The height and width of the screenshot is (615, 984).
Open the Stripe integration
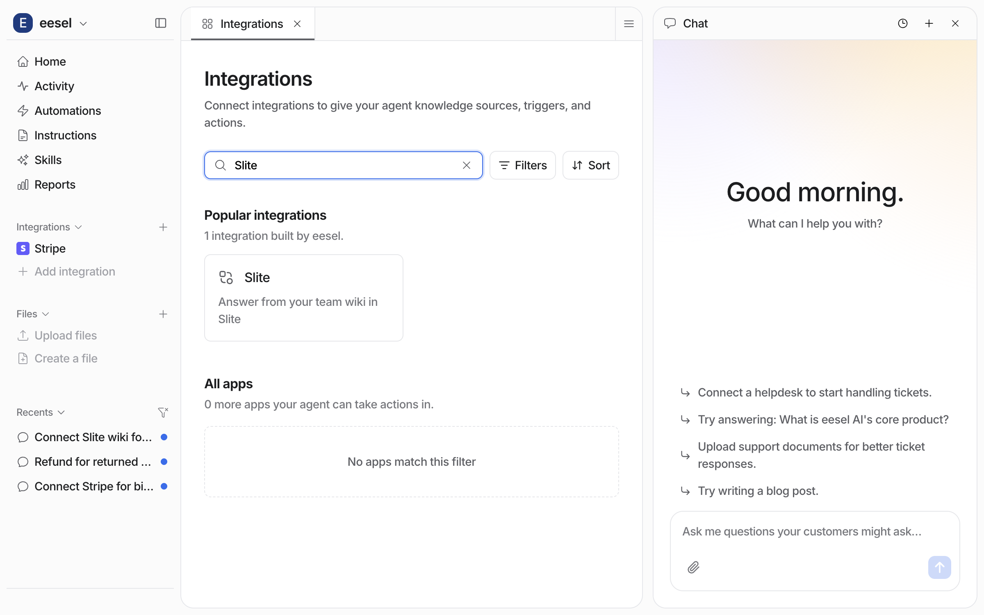pos(90,248)
